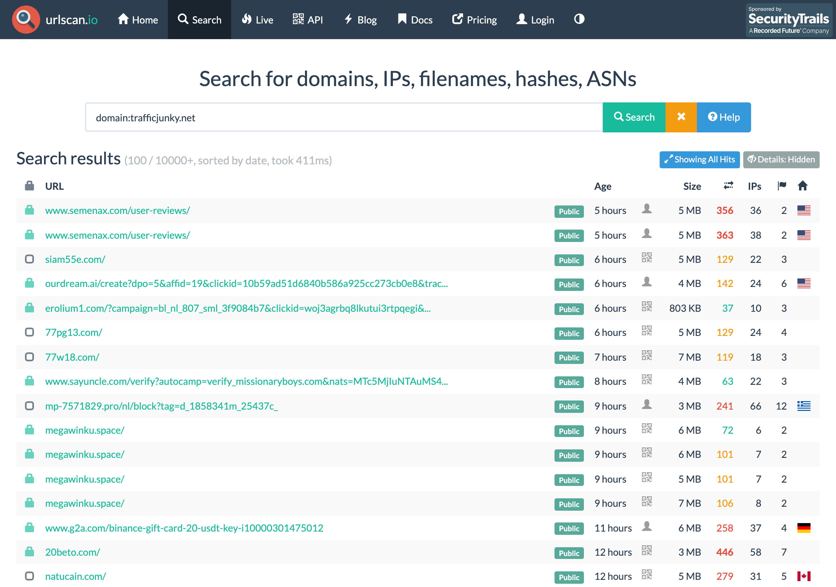This screenshot has height=587, width=836.
Task: Open the mp-7571829.pro result
Action: (x=161, y=406)
